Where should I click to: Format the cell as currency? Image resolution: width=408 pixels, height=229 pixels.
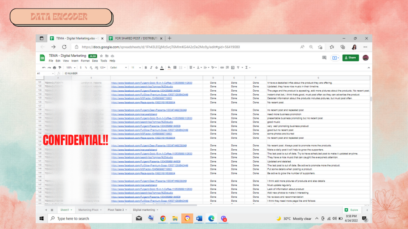tap(81, 67)
